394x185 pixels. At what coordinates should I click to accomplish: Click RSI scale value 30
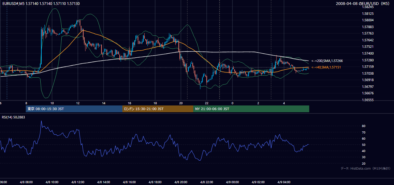tap(364, 157)
